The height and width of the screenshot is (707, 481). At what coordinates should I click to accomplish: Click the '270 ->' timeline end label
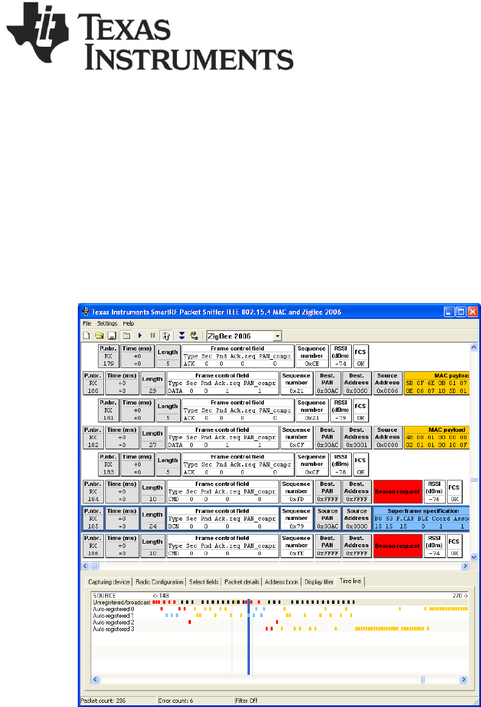point(460,596)
